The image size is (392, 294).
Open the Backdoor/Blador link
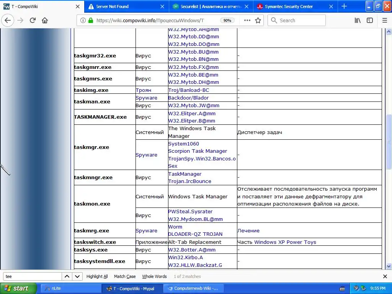click(x=188, y=98)
